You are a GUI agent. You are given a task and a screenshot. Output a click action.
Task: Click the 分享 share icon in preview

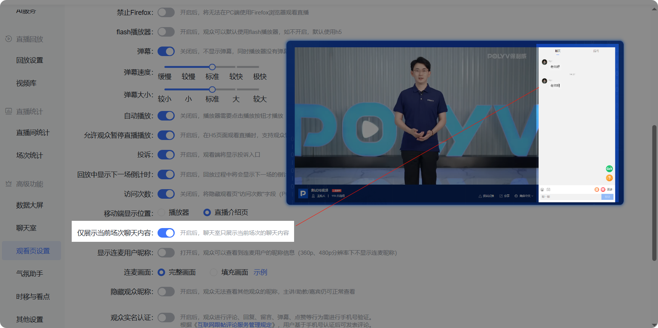pos(501,196)
